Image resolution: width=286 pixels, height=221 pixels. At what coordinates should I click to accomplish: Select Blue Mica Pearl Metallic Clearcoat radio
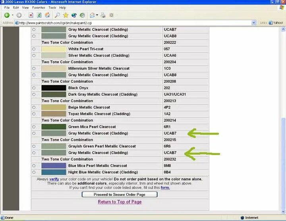point(34,166)
